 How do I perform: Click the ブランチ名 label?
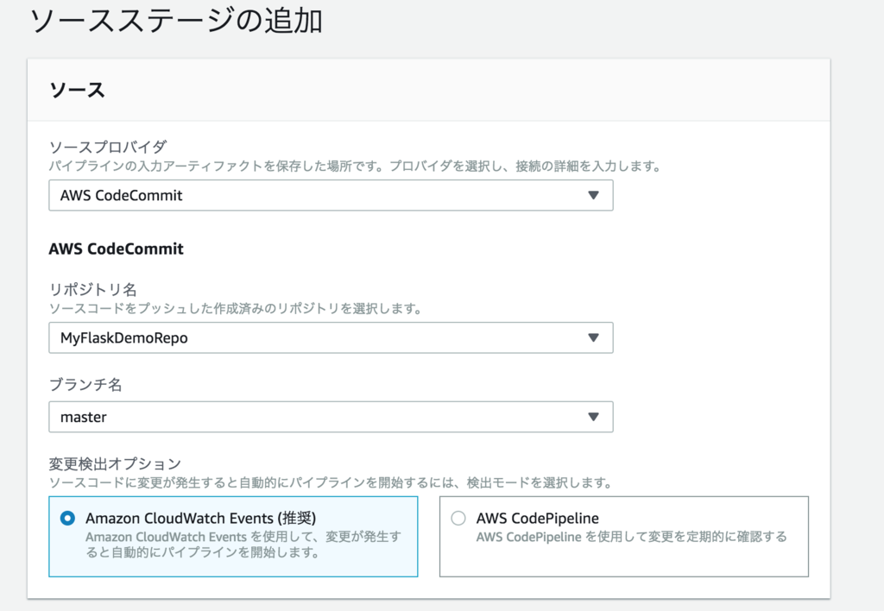[85, 384]
